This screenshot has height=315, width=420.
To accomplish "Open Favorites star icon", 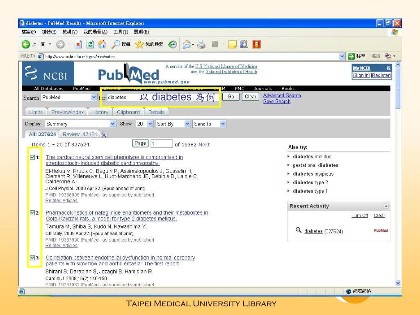I will coord(139,44).
